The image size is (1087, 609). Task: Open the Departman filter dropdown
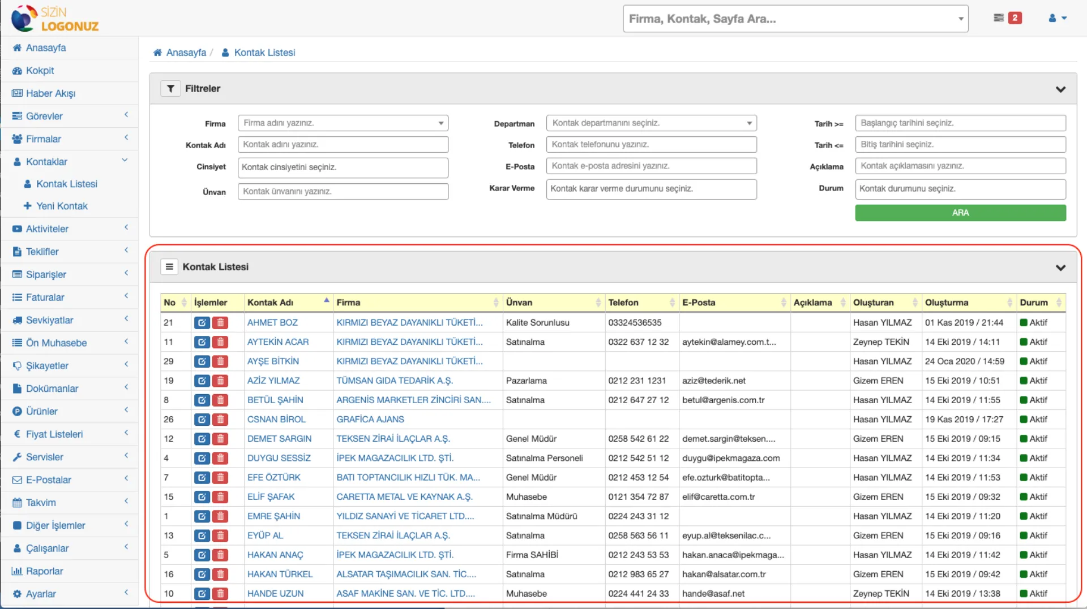click(x=651, y=123)
